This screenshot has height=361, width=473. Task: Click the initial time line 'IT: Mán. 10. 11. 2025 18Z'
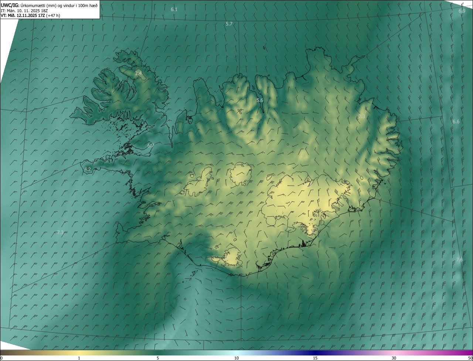tap(24, 11)
